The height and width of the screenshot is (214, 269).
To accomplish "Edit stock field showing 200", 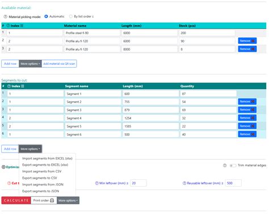I will click(x=207, y=33).
